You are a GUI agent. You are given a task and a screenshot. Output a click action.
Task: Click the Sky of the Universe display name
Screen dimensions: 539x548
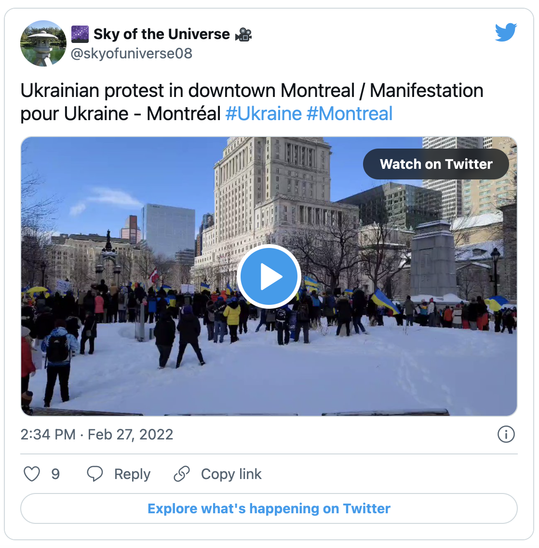click(162, 34)
